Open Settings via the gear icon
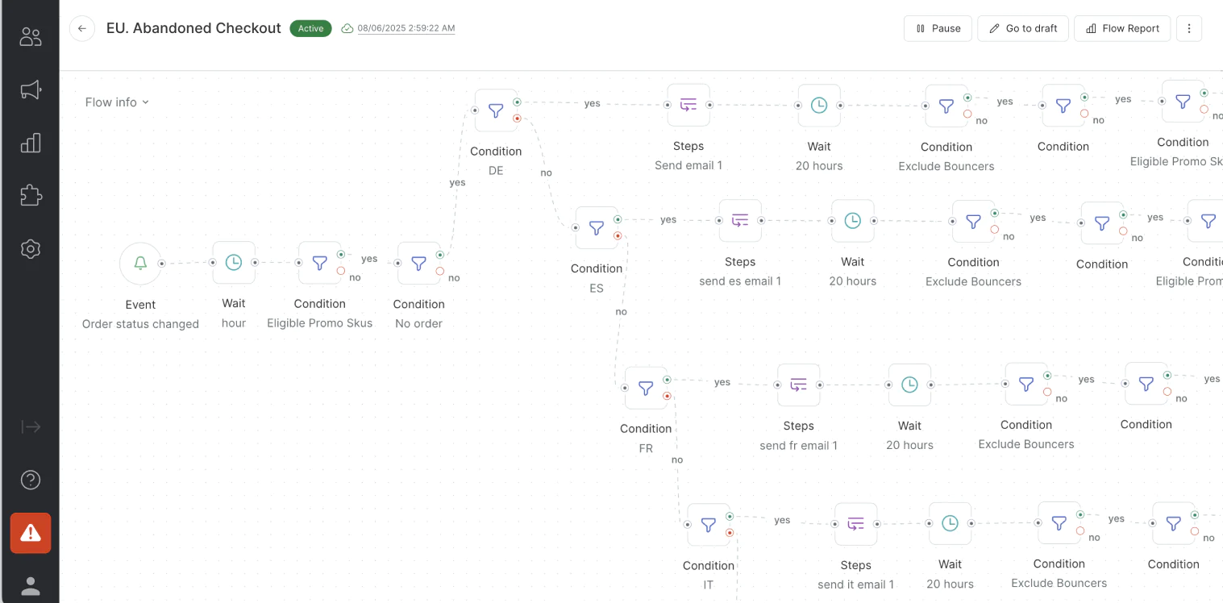The height and width of the screenshot is (603, 1223). coord(30,248)
